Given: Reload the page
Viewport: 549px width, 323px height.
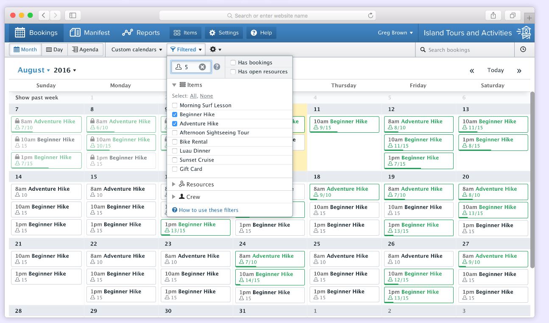Looking at the screenshot, I should click(371, 16).
